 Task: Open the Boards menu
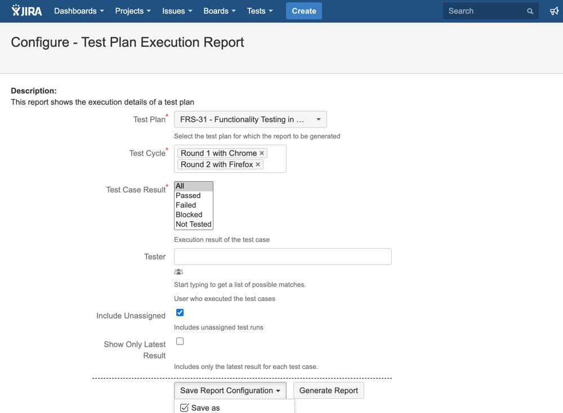coord(219,11)
